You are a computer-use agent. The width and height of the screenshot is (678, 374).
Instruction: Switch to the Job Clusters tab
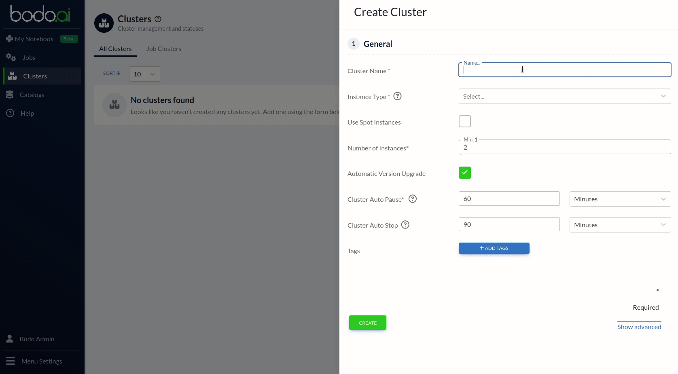coord(163,49)
